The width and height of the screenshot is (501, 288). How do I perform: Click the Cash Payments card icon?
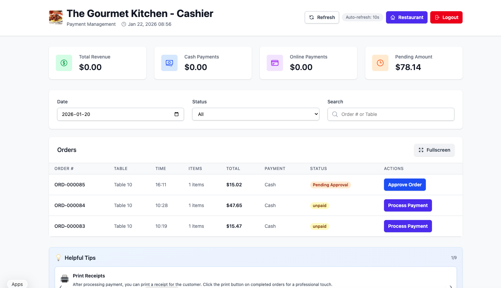point(169,63)
